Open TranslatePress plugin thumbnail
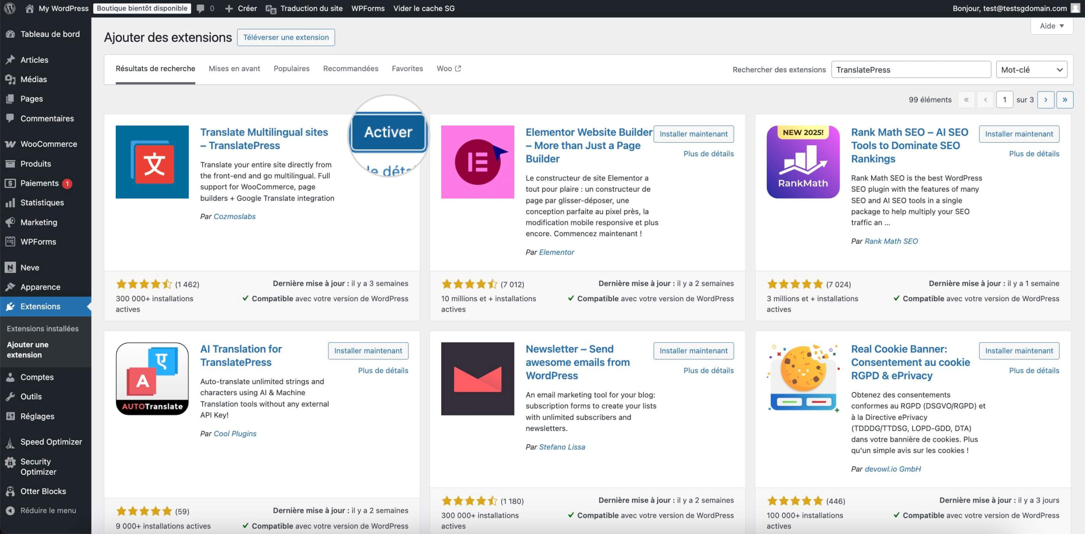This screenshot has height=534, width=1085. click(152, 162)
